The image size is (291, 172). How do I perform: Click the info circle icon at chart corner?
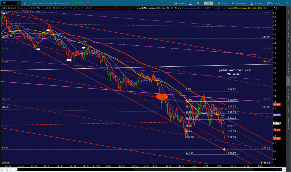coord(3,12)
